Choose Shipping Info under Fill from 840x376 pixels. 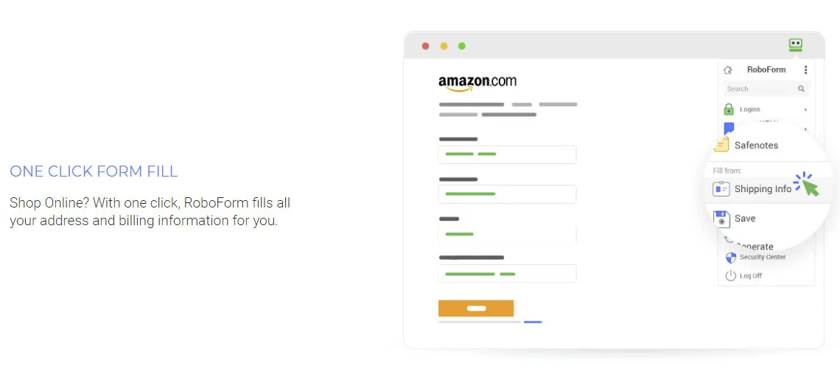[x=763, y=189]
